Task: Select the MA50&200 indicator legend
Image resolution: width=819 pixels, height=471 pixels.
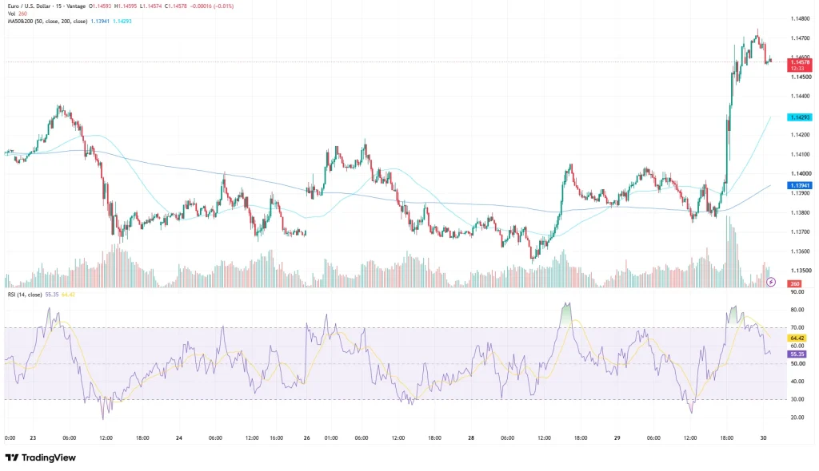Action: tap(47, 22)
